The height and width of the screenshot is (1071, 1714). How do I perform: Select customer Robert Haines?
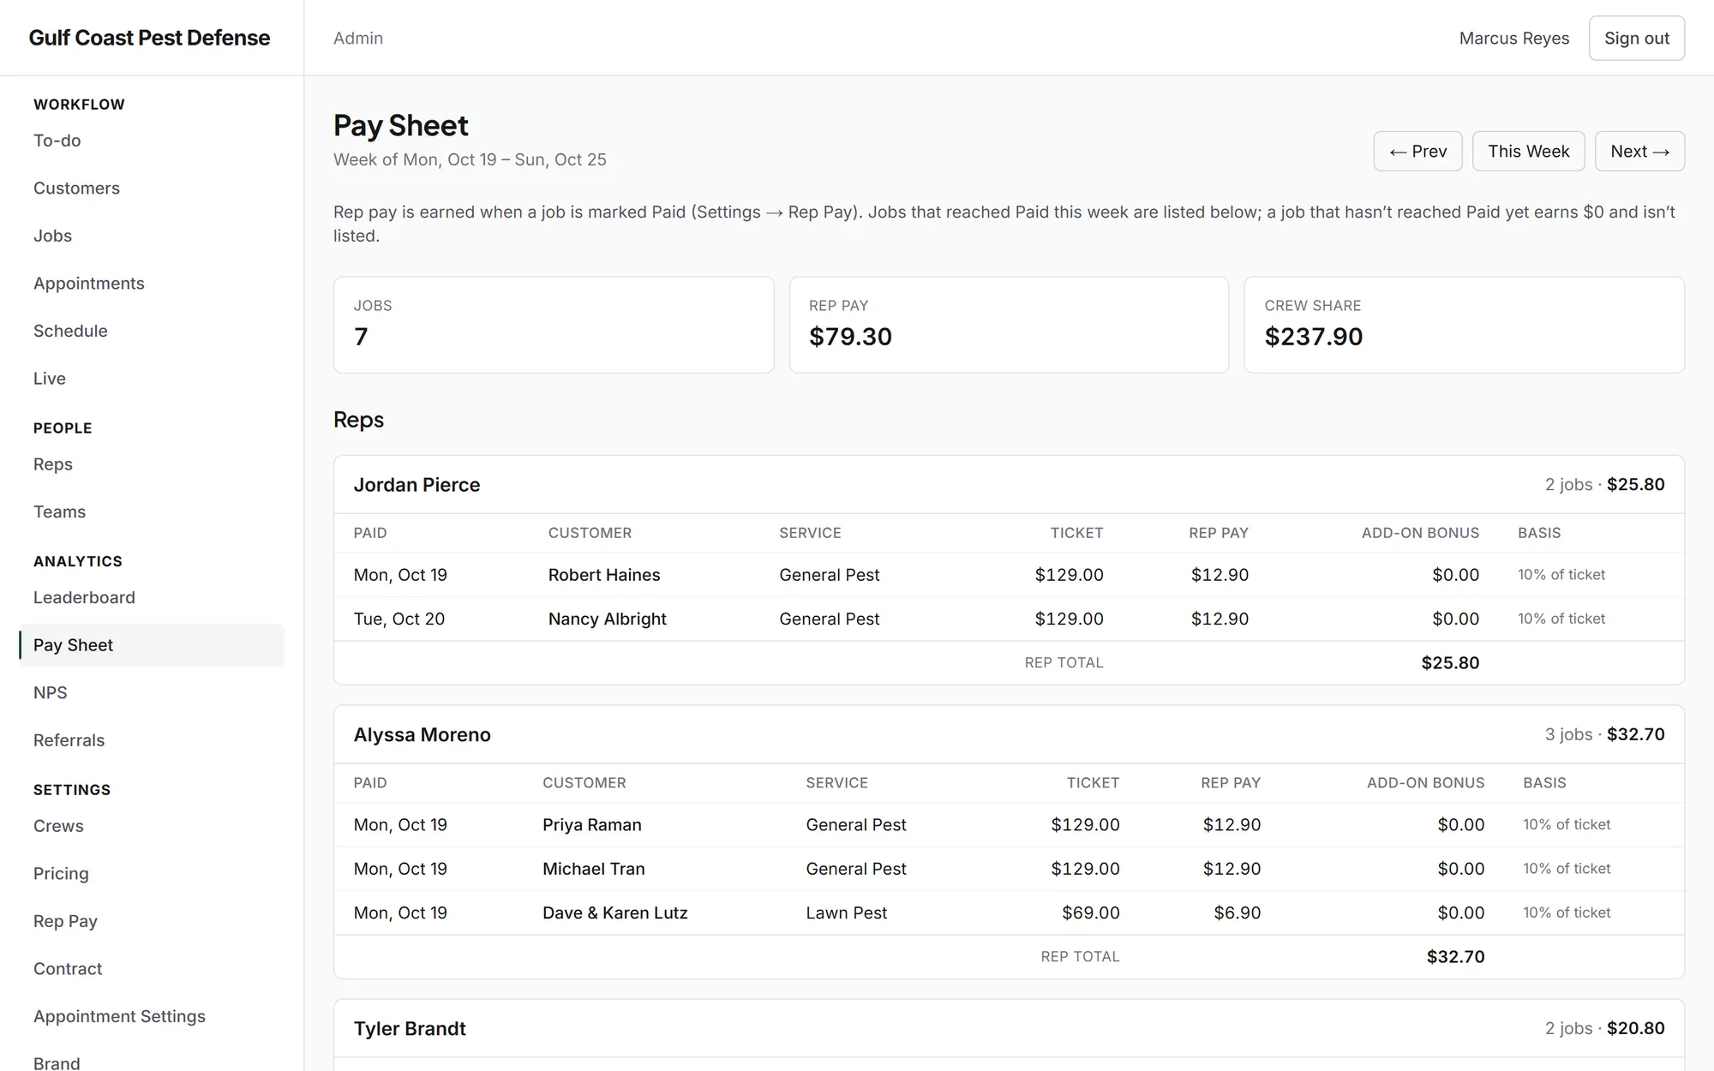pyautogui.click(x=604, y=575)
